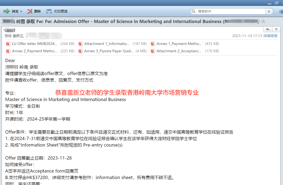Click recipient name 盖新立
This screenshot has width=283, height=185.
coord(18,36)
